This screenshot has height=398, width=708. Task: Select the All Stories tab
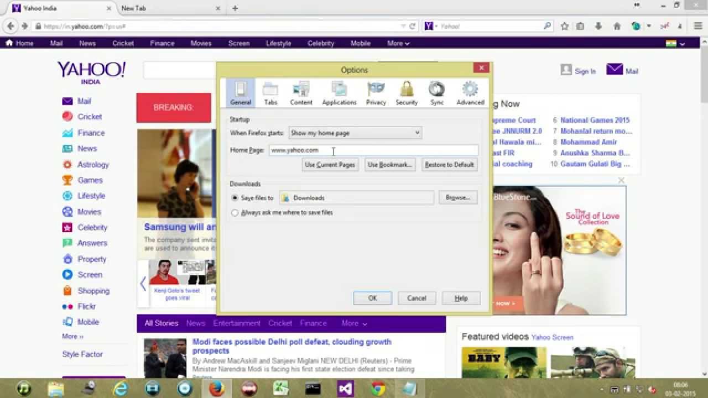161,323
